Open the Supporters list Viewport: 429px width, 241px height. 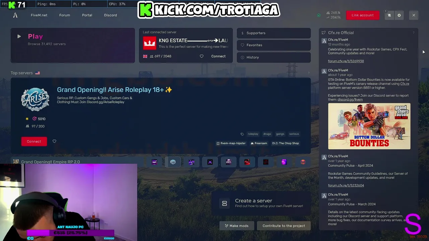click(274, 33)
